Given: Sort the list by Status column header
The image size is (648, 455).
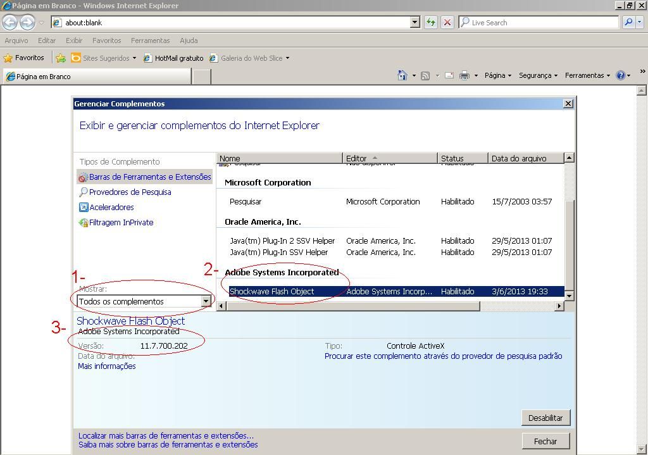Looking at the screenshot, I should 463,158.
